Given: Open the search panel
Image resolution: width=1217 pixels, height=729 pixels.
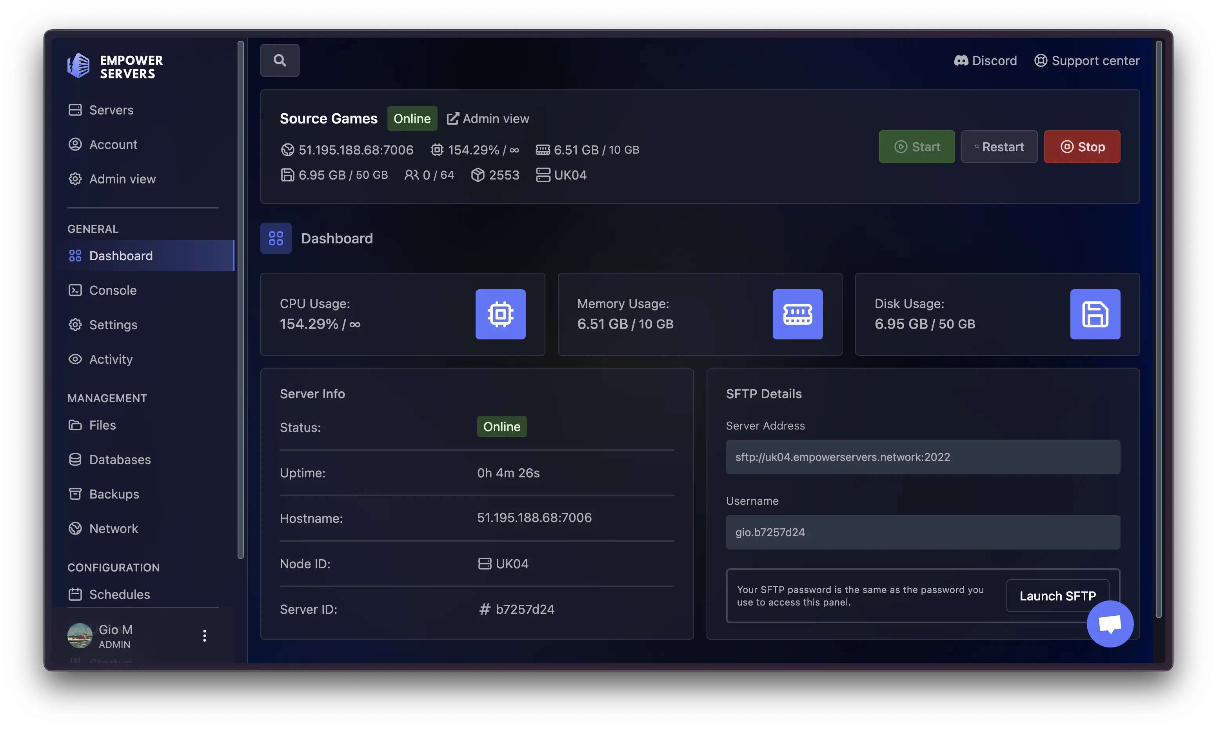Looking at the screenshot, I should pos(280,60).
